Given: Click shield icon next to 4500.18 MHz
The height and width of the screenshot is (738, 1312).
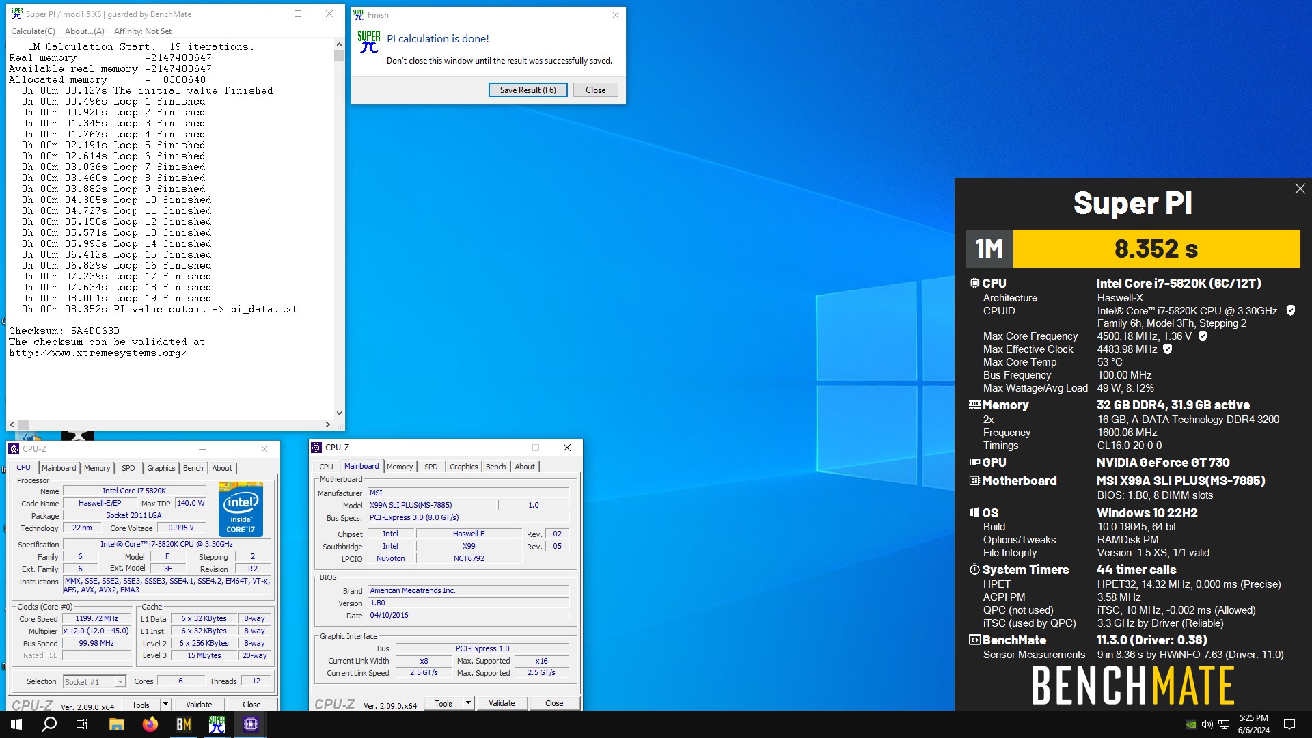Looking at the screenshot, I should 1203,336.
